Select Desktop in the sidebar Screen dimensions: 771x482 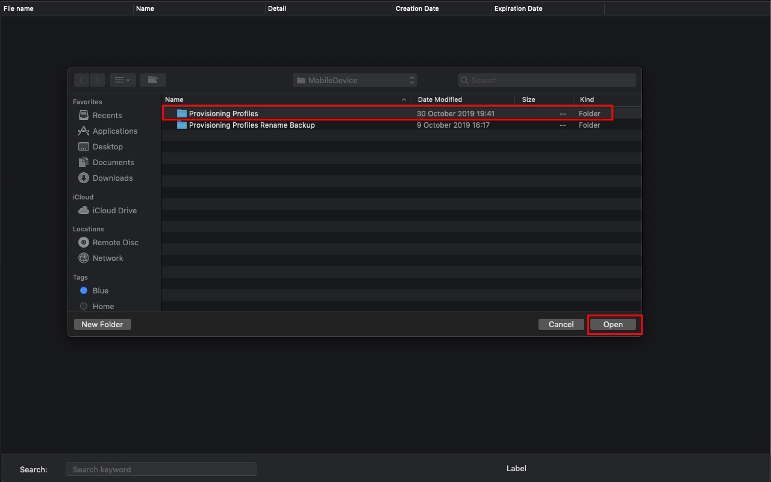pos(107,147)
